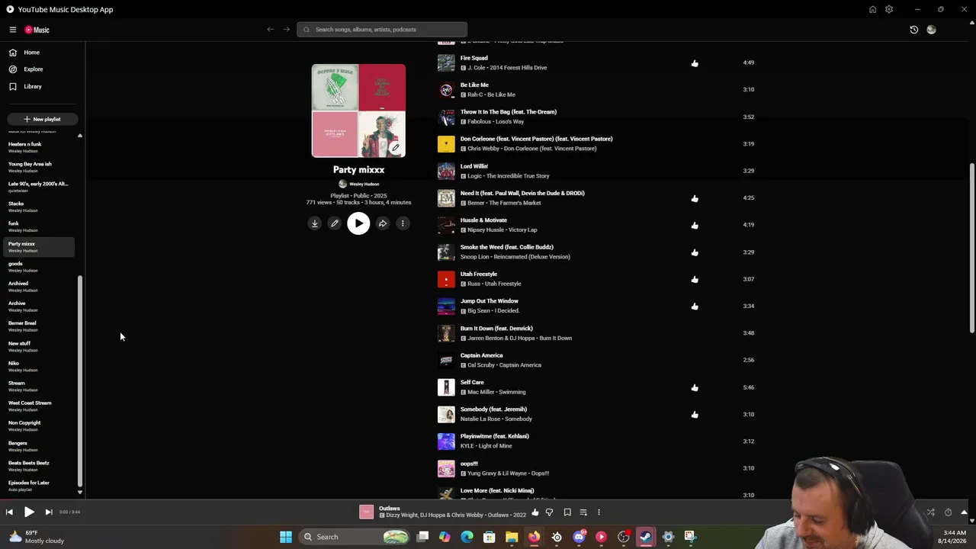Toggle like on Utah Freestyle
976x549 pixels.
(695, 279)
